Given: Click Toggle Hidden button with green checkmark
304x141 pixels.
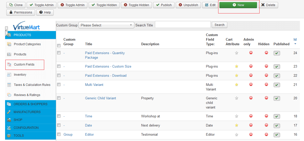Looking at the screenshot, I should pos(104,5).
